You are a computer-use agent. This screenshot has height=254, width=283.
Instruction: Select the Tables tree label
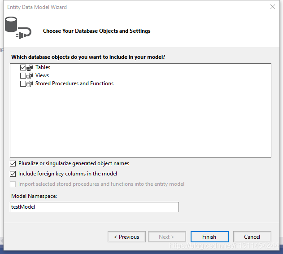tap(43, 67)
